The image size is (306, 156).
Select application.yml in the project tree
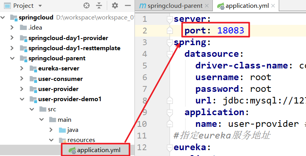pyautogui.click(x=99, y=150)
